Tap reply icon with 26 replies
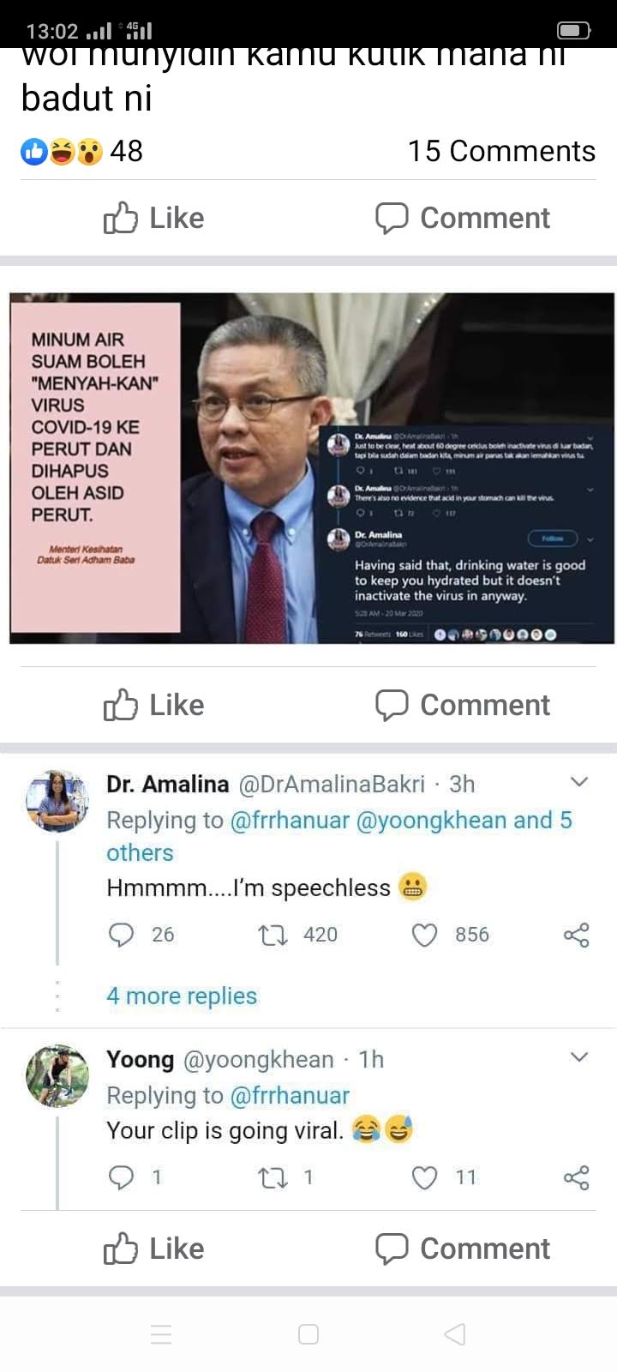Screen dimensions: 617x1372 click(x=121, y=934)
